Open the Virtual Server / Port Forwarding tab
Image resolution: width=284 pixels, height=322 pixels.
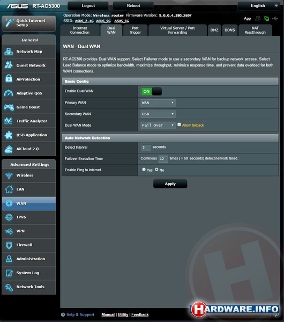coord(177,30)
